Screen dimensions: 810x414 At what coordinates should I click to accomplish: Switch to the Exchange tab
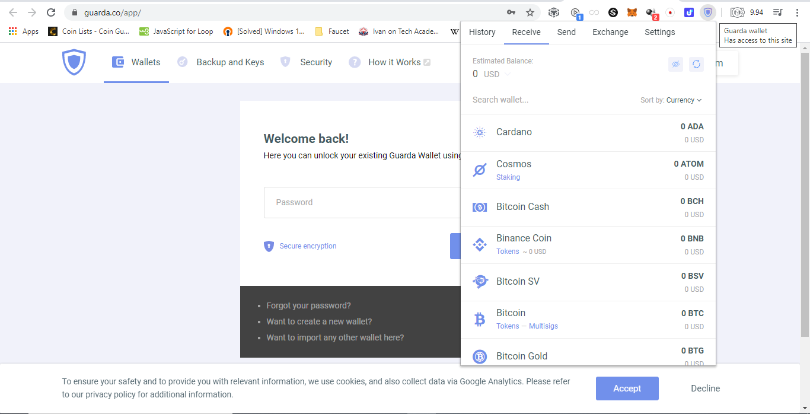point(610,32)
